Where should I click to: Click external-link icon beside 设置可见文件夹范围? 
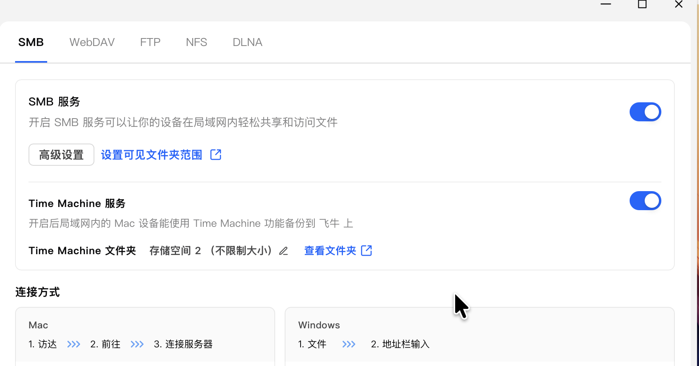216,155
